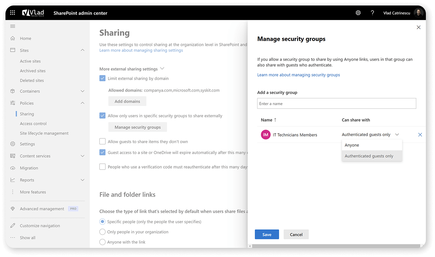Open Authenticated guests only dropdown

(x=370, y=134)
